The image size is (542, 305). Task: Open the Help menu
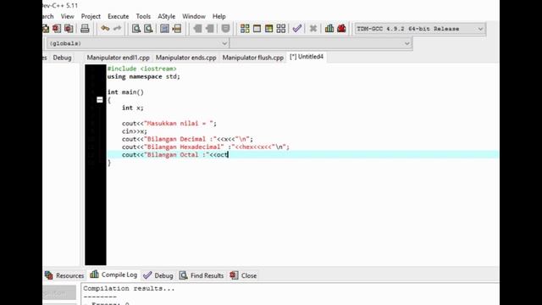click(x=219, y=16)
